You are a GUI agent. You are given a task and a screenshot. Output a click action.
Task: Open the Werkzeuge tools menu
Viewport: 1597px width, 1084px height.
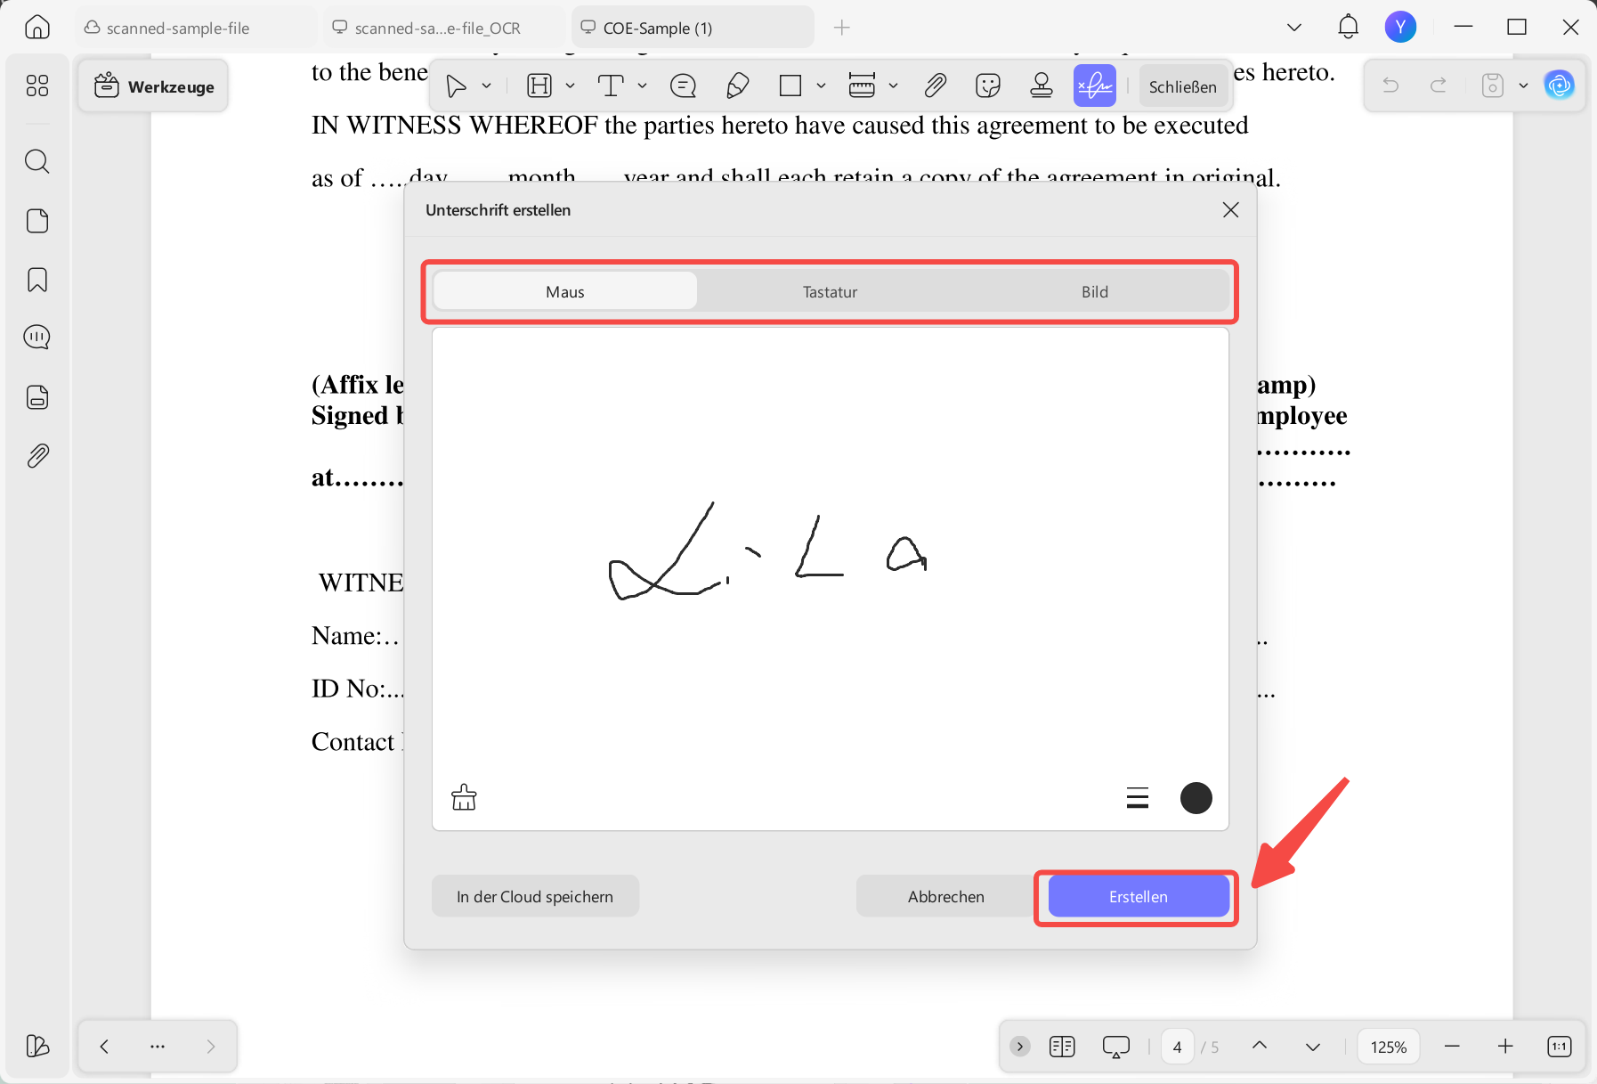tap(154, 86)
